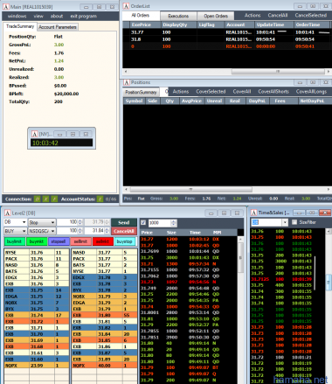332x384 pixels.
Task: Click the green buymkt hotkey button
Action: pos(37,241)
